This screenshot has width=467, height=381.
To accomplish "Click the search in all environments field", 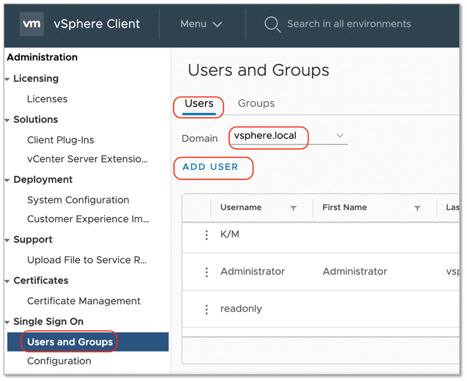I will click(348, 23).
